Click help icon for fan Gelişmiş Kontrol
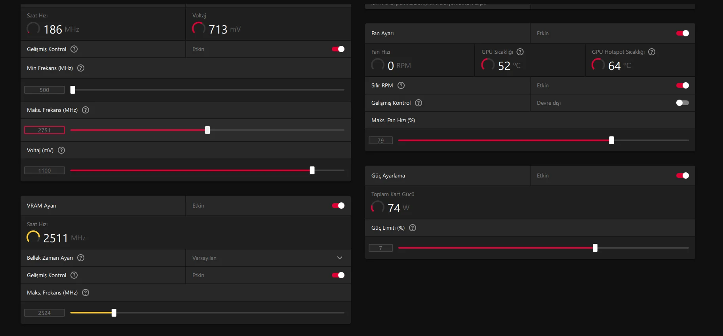This screenshot has width=723, height=336. click(x=419, y=103)
